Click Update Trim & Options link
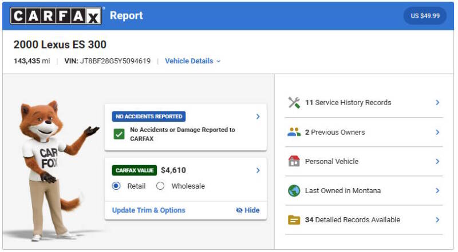The width and height of the screenshot is (458, 252). click(149, 210)
